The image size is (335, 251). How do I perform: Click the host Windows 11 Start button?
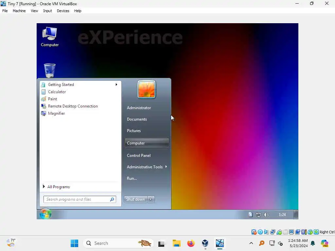74,243
